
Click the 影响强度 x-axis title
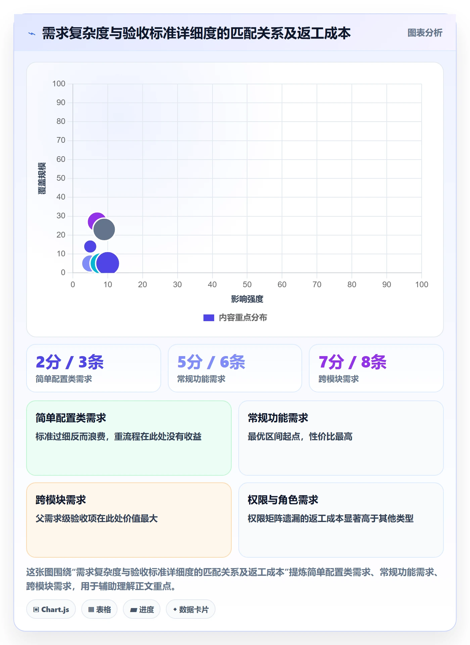click(x=247, y=299)
